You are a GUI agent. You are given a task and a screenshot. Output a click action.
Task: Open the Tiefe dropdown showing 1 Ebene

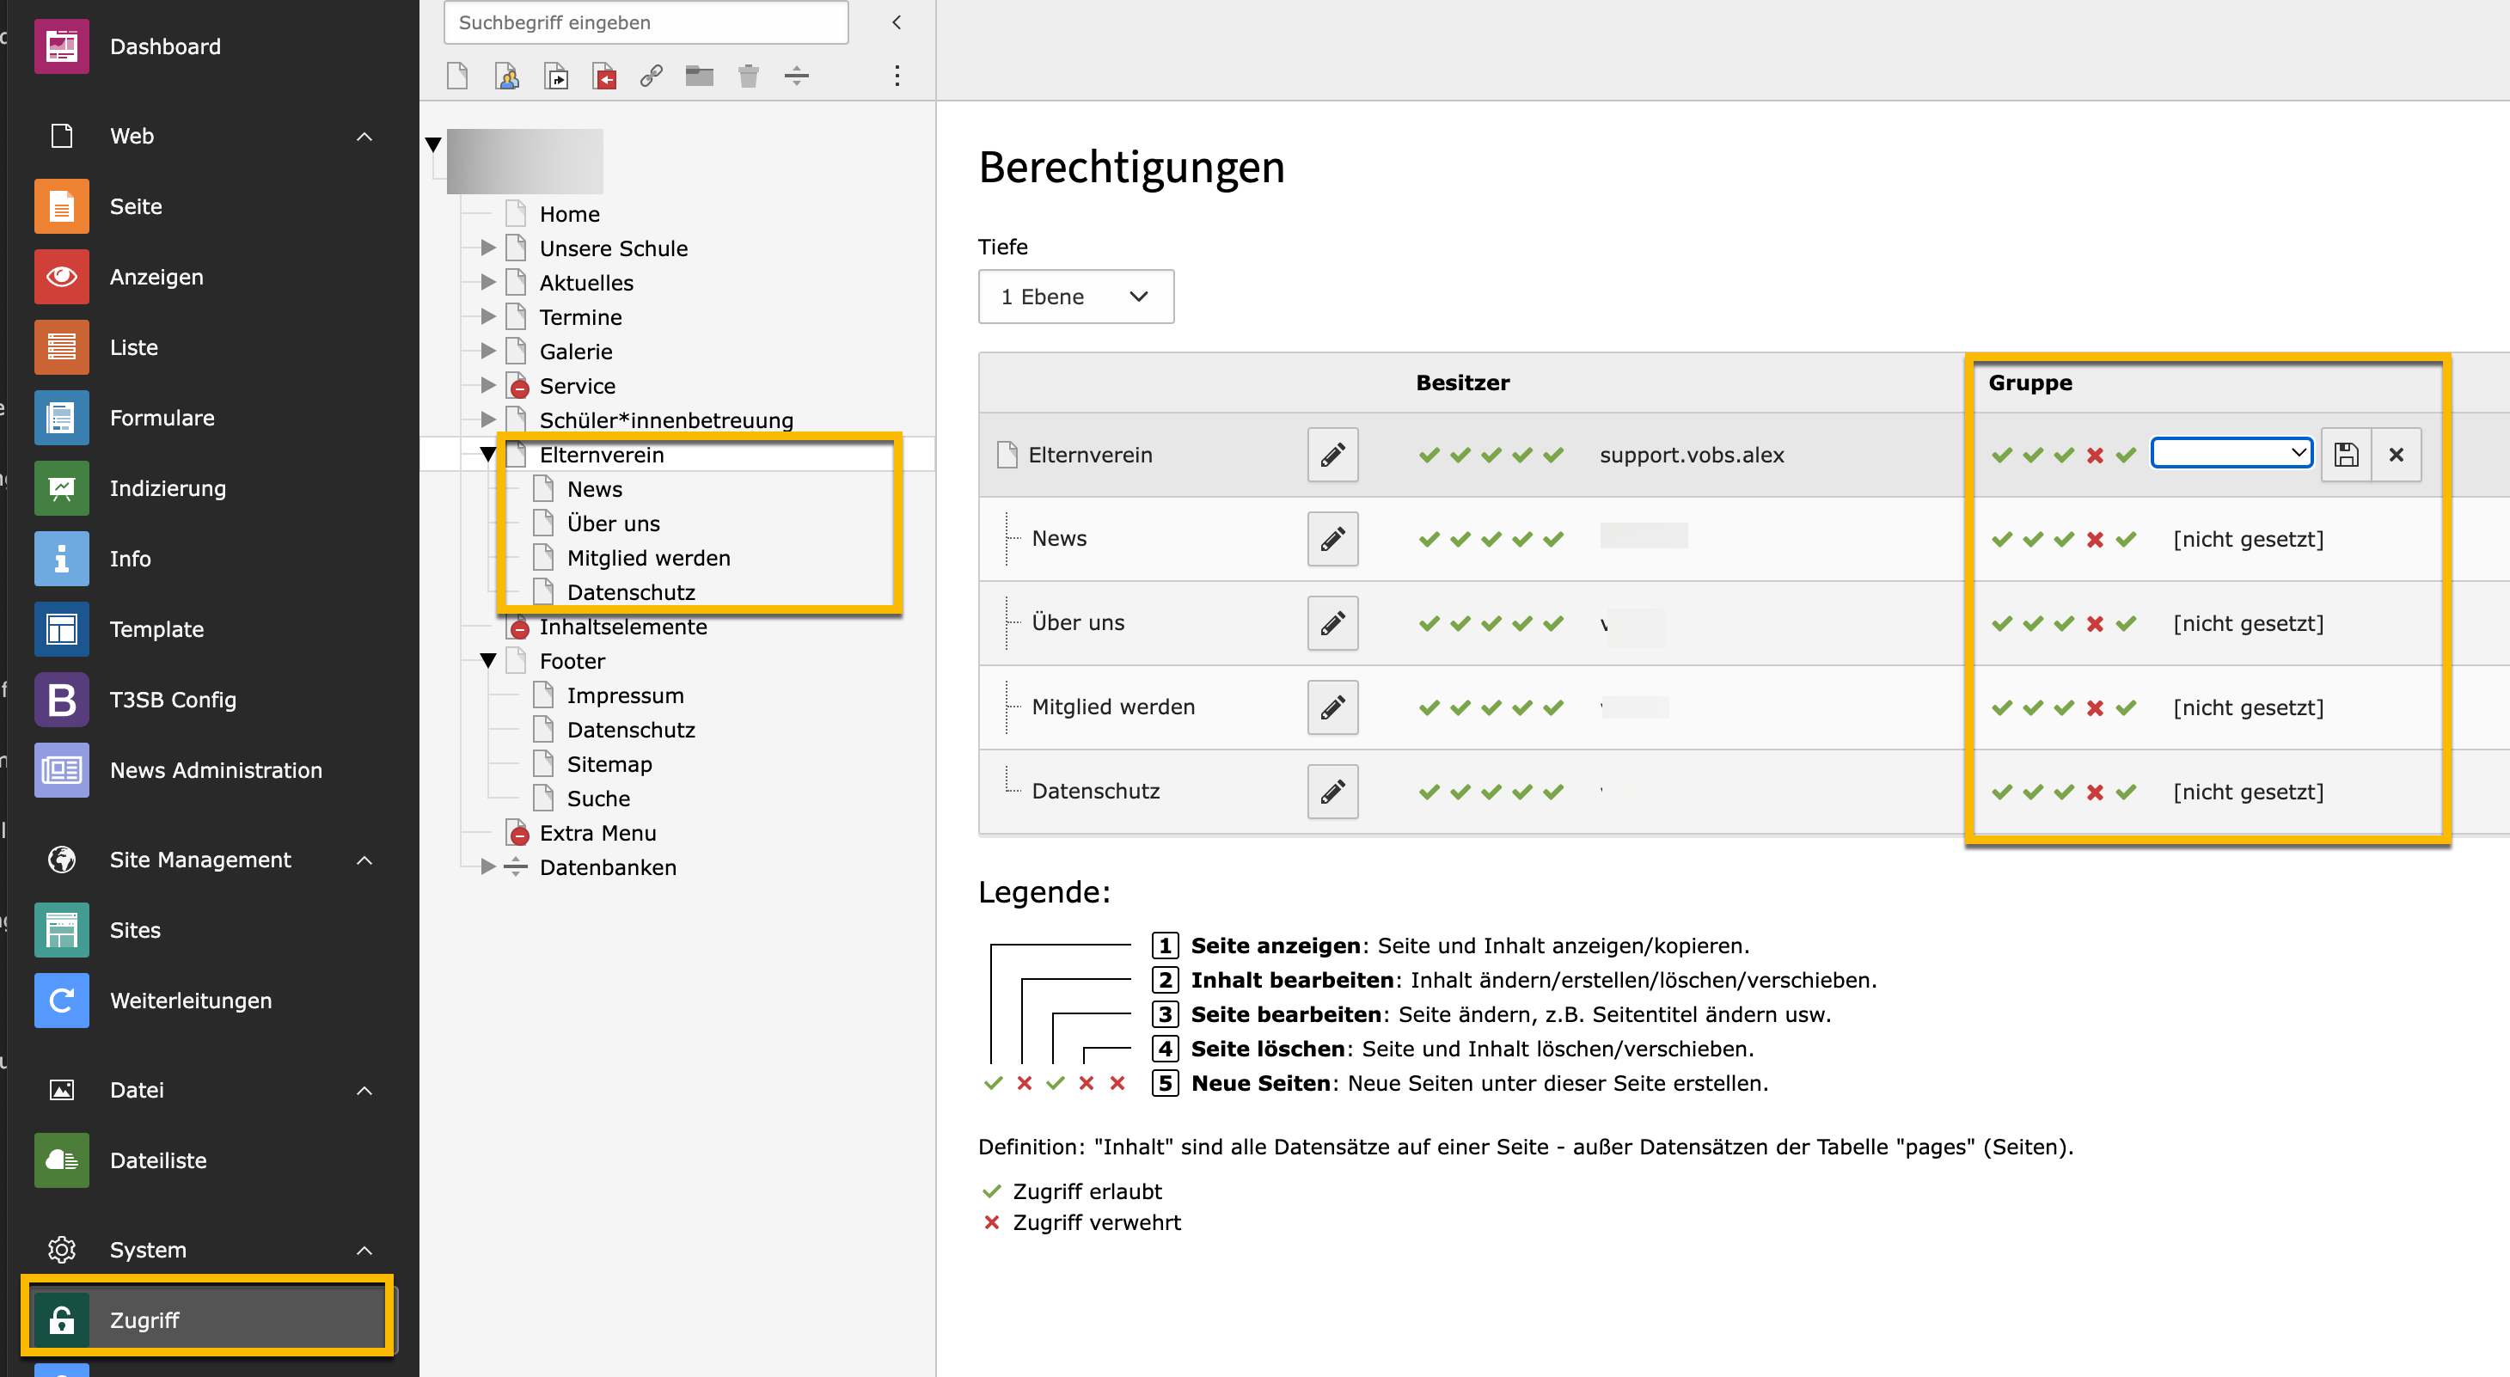(1075, 297)
